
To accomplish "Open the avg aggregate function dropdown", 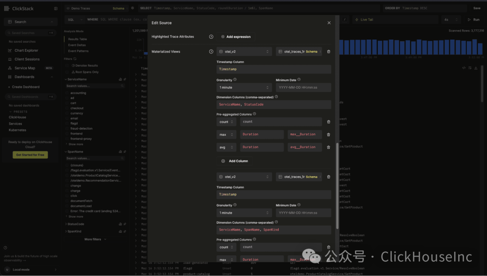I will [x=226, y=147].
